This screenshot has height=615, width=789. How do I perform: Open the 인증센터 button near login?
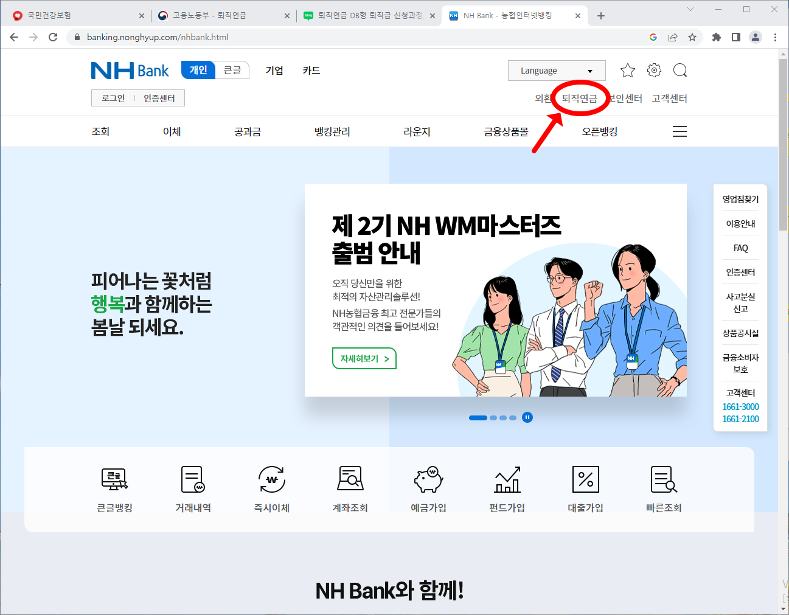coord(159,99)
